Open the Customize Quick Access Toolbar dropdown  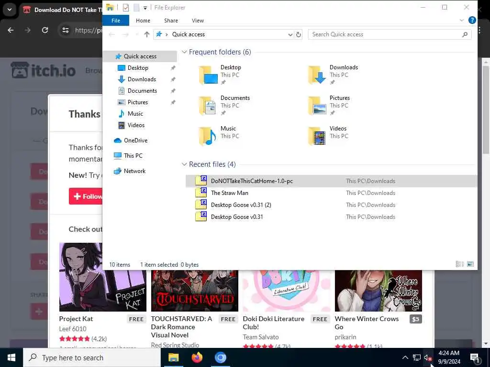click(x=145, y=8)
